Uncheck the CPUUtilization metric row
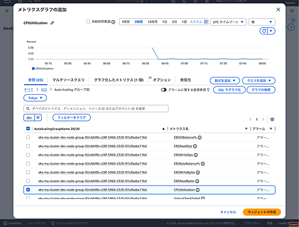299x227 pixels. [28, 190]
